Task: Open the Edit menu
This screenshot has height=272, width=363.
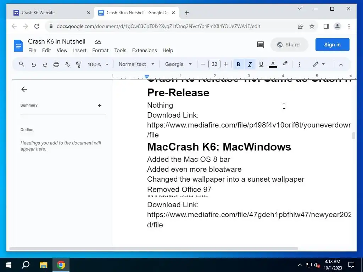Action: tap(46, 50)
